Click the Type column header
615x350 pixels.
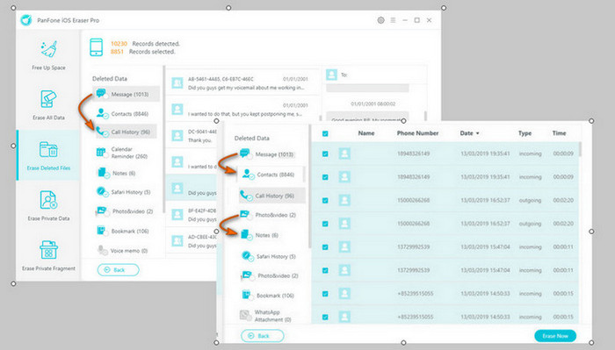[525, 133]
